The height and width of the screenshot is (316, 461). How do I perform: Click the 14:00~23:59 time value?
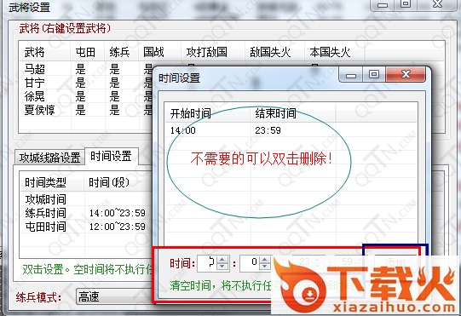tap(118, 213)
